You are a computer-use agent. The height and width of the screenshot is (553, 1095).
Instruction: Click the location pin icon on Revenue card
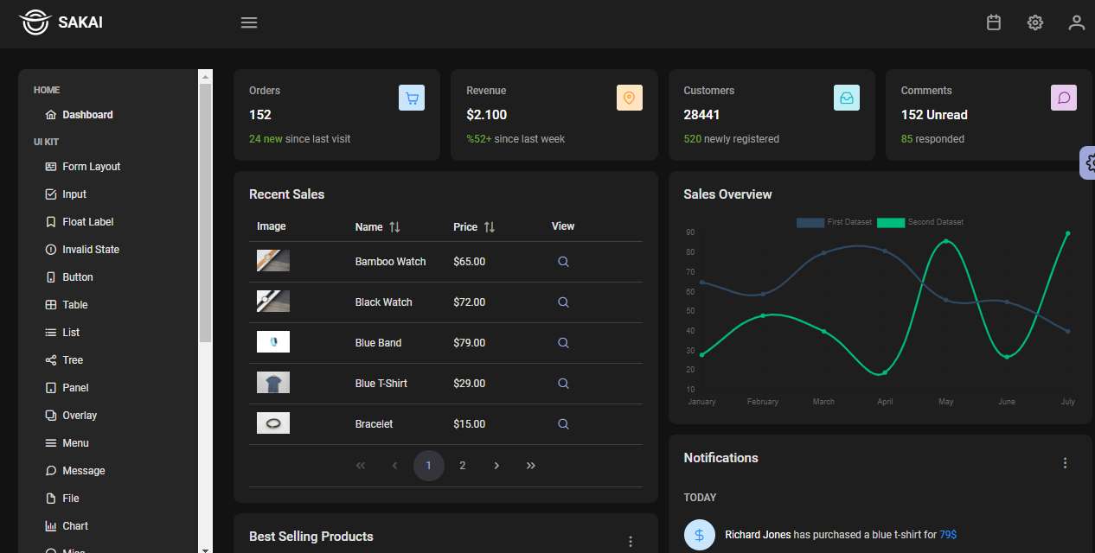[630, 98]
